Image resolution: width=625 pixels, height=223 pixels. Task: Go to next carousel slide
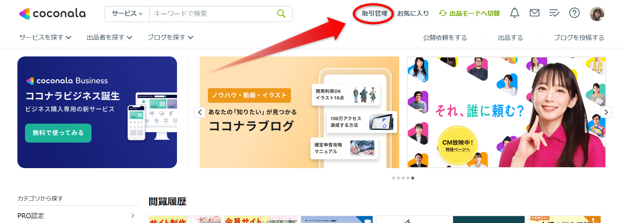(x=606, y=112)
